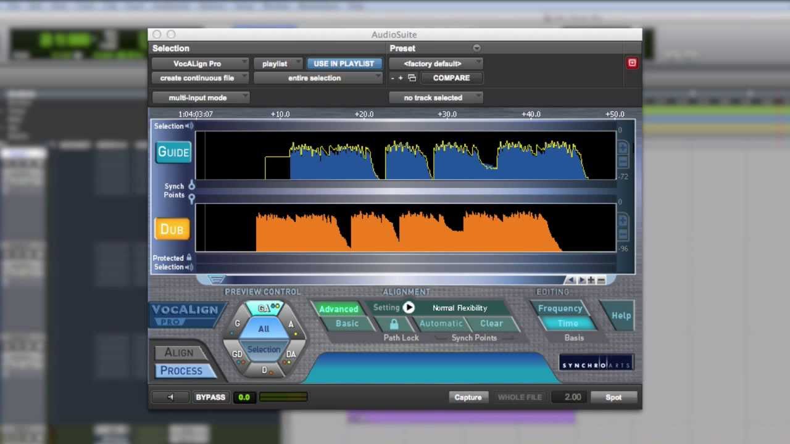Open the entire selection dropdown
Screen dimensions: 790x444
[x=318, y=78]
